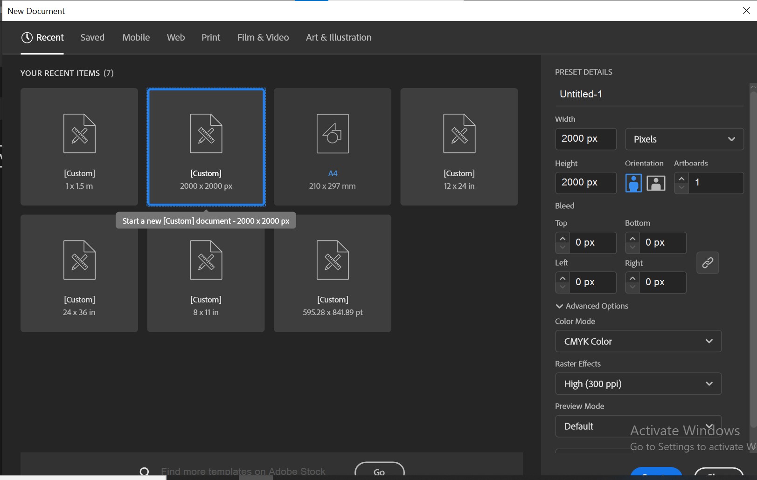The width and height of the screenshot is (757, 480).
Task: Increase the artboards count
Action: pyautogui.click(x=681, y=178)
